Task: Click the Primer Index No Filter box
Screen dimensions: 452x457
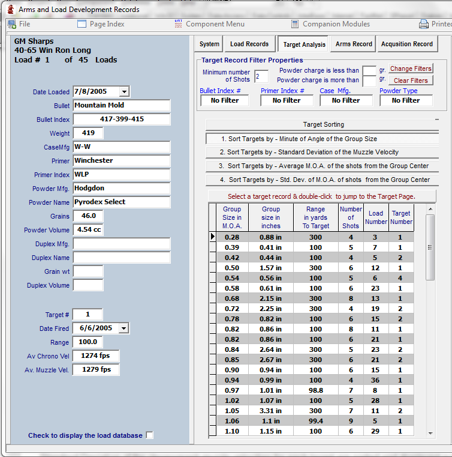Action: 287,100
